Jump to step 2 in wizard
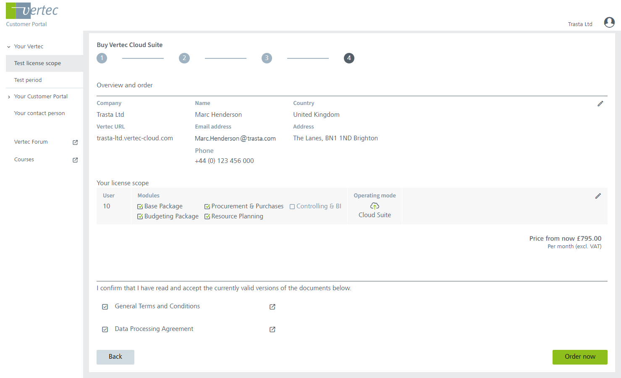This screenshot has width=621, height=378. click(184, 58)
